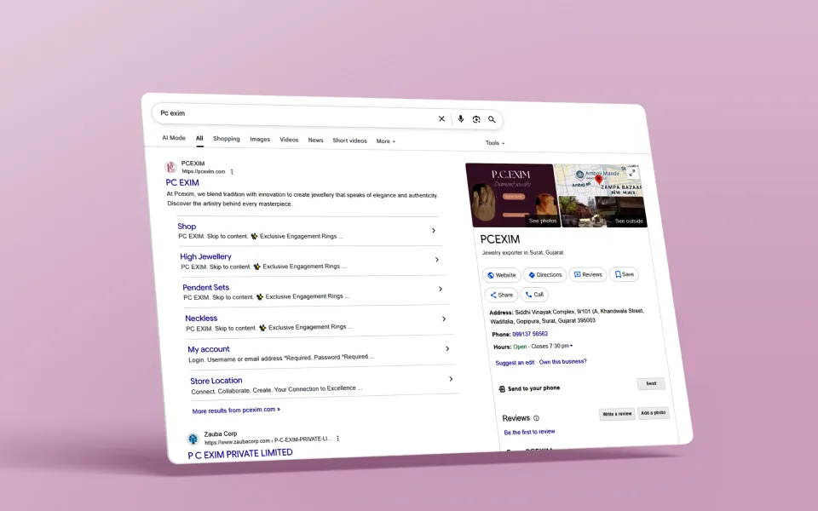Image resolution: width=818 pixels, height=511 pixels.
Task: Open the Images tab
Action: point(260,139)
